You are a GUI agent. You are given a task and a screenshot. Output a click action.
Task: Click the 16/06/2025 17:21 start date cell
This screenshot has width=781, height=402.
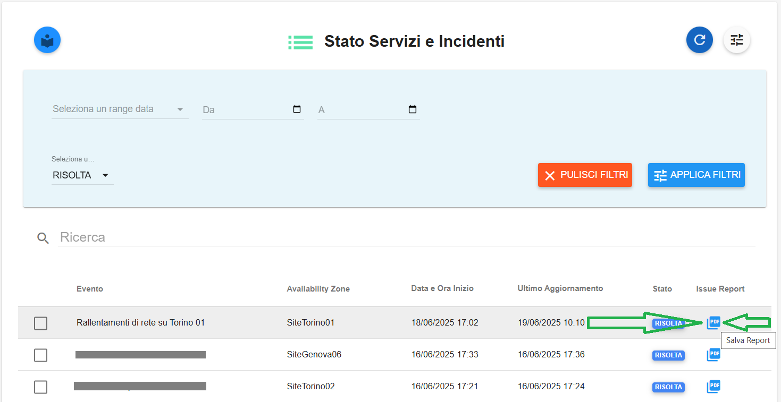(445, 386)
